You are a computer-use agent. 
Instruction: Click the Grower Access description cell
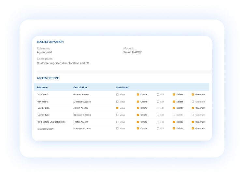(81, 94)
